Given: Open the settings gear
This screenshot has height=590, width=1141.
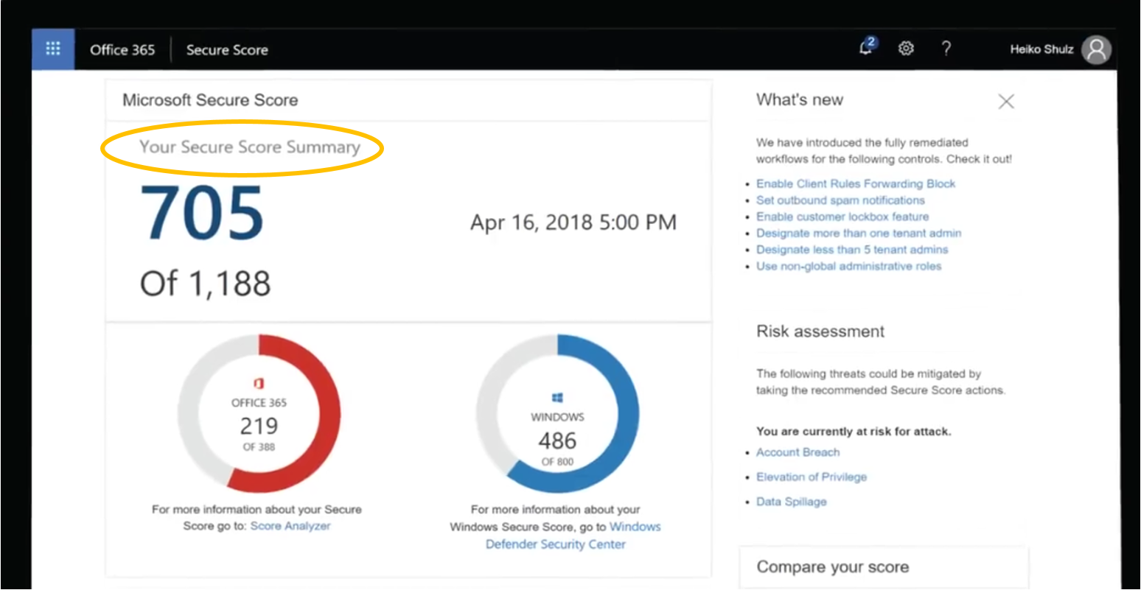Looking at the screenshot, I should point(906,49).
